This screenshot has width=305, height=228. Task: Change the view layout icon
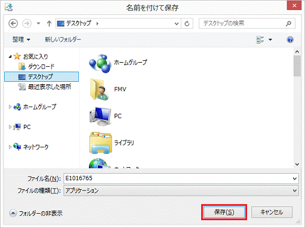tap(260, 39)
